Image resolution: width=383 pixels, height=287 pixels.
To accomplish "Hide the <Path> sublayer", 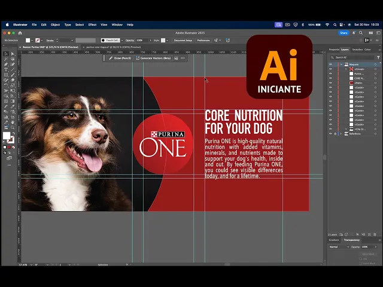I will pos(330,83).
